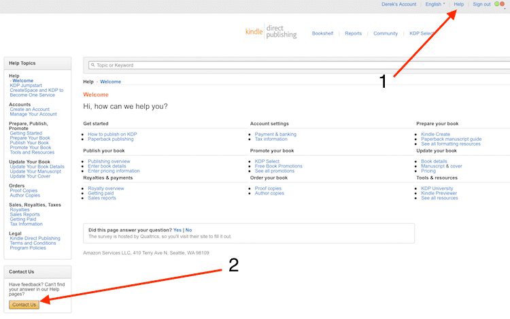This screenshot has width=510, height=319.
Task: Open How to publish on KDP
Action: tap(112, 134)
